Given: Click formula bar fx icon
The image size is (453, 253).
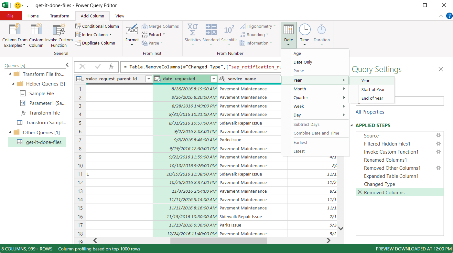Looking at the screenshot, I should (111, 67).
